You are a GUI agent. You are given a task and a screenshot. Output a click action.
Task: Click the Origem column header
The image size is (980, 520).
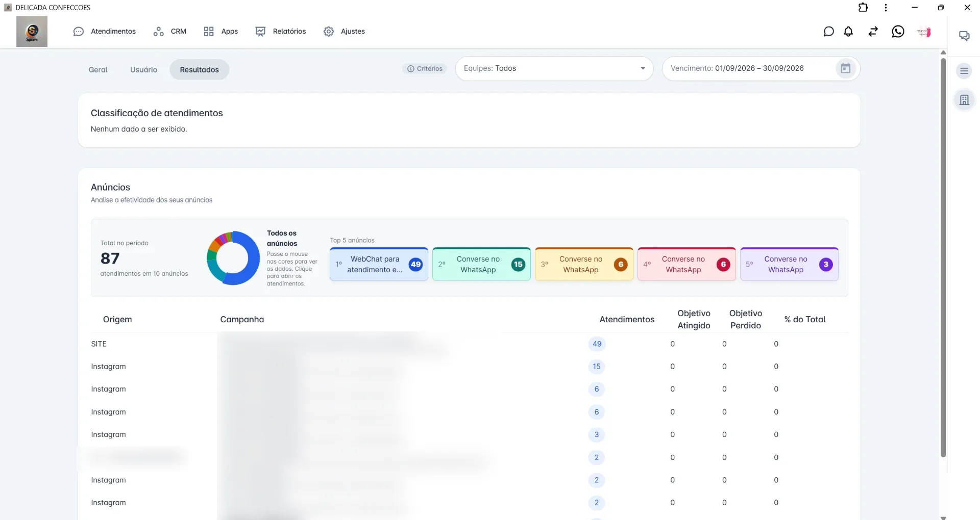117,320
